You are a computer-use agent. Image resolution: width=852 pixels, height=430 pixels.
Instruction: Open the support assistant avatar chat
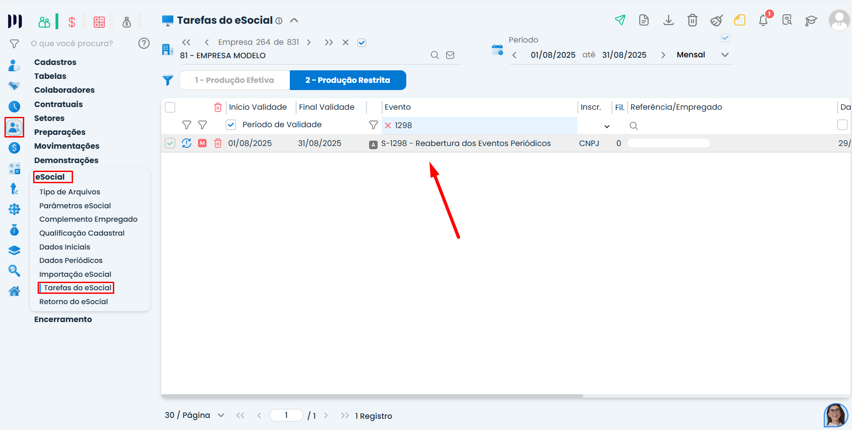(835, 415)
